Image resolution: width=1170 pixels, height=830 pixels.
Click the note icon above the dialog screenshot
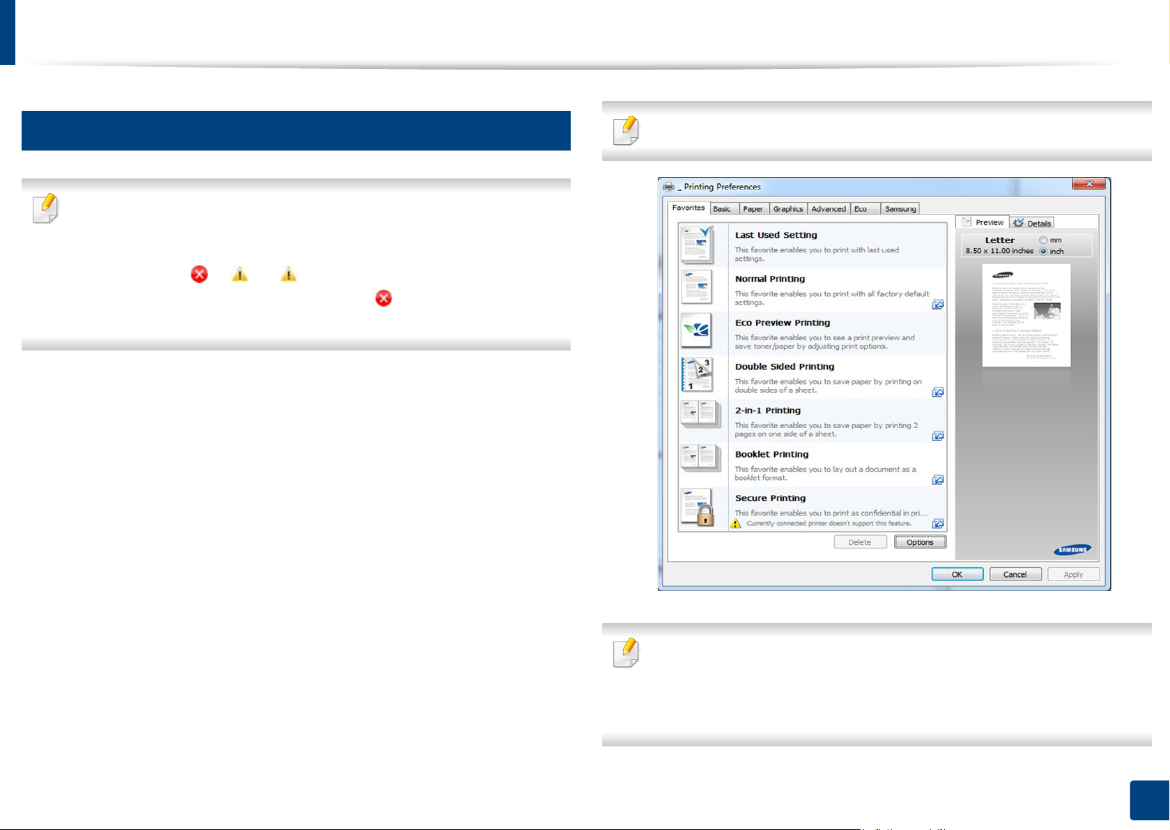point(626,130)
